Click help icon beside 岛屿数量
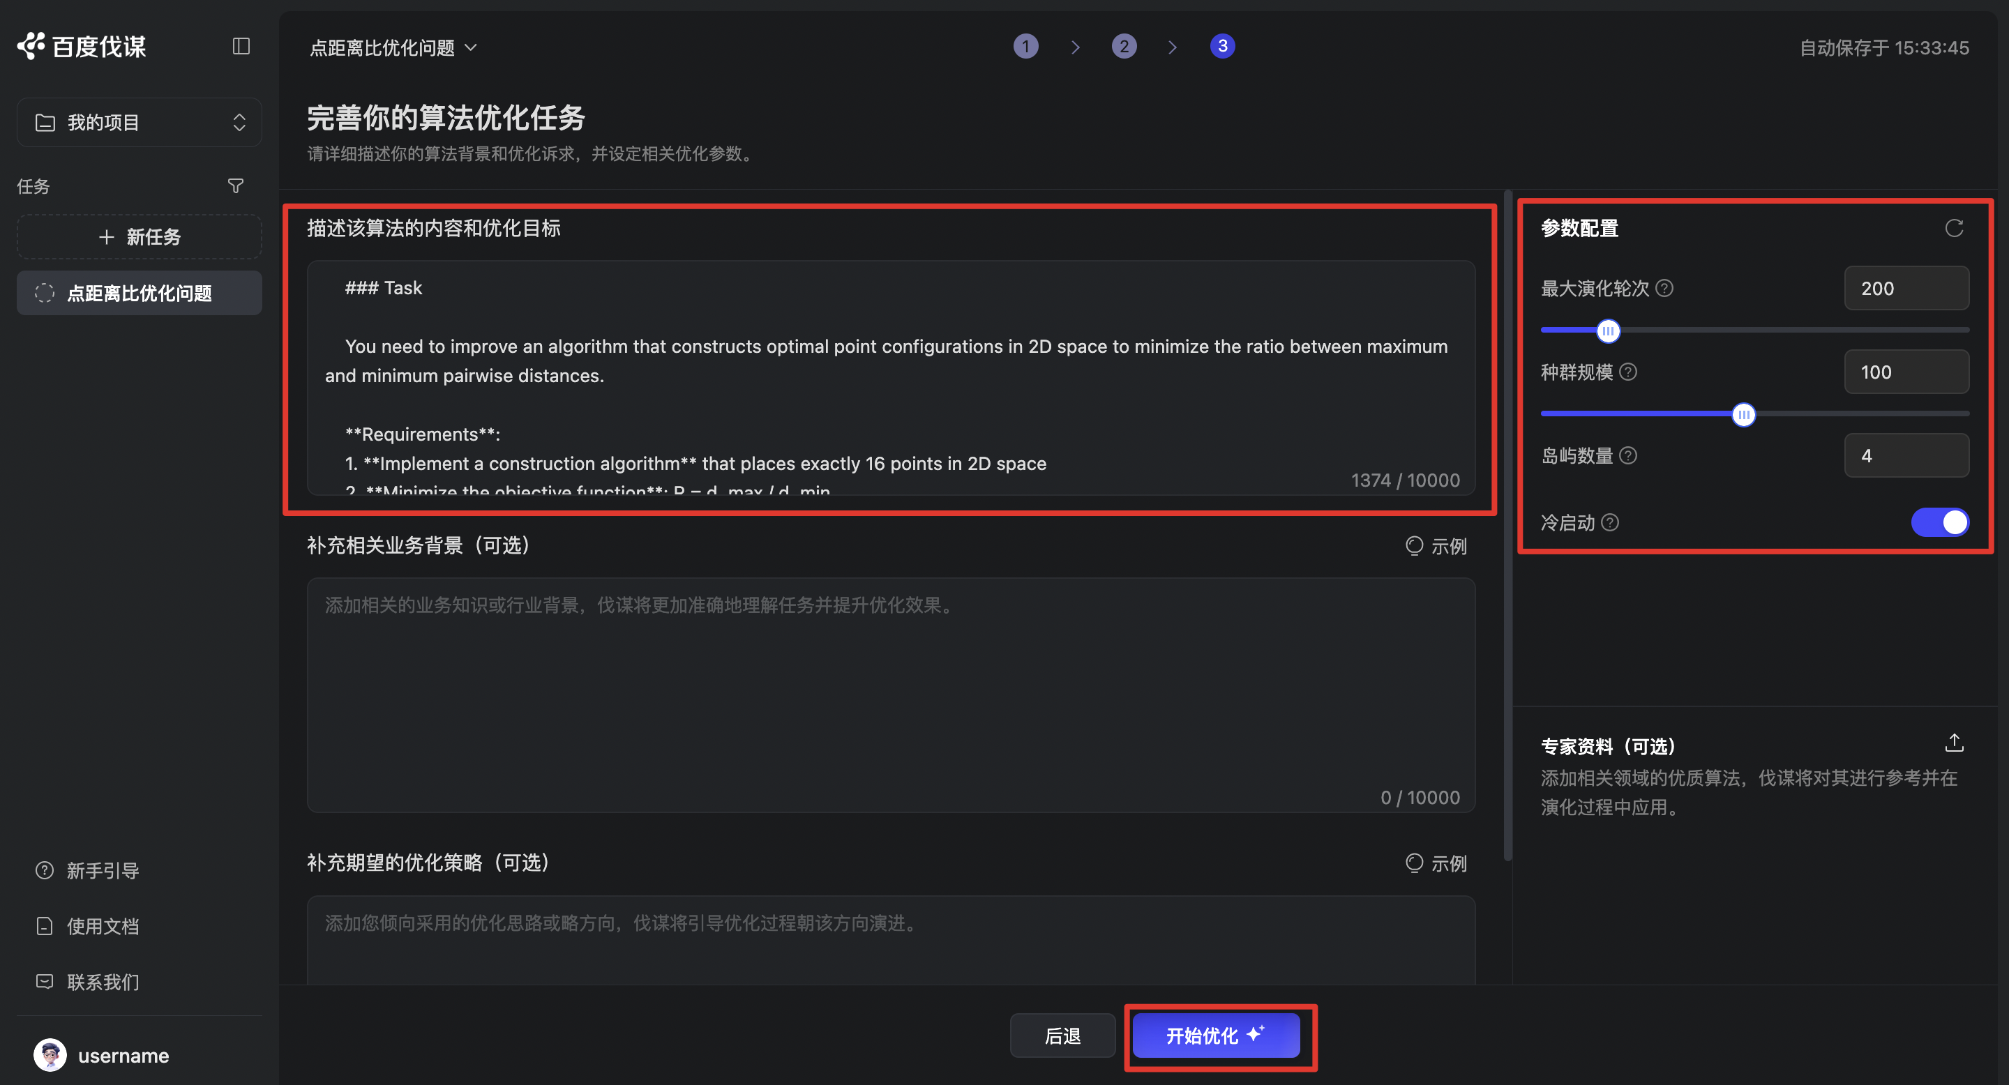This screenshot has width=2009, height=1085. (x=1628, y=456)
